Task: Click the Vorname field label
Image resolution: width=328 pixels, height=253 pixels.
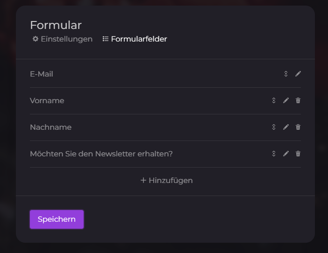Action: [x=47, y=100]
